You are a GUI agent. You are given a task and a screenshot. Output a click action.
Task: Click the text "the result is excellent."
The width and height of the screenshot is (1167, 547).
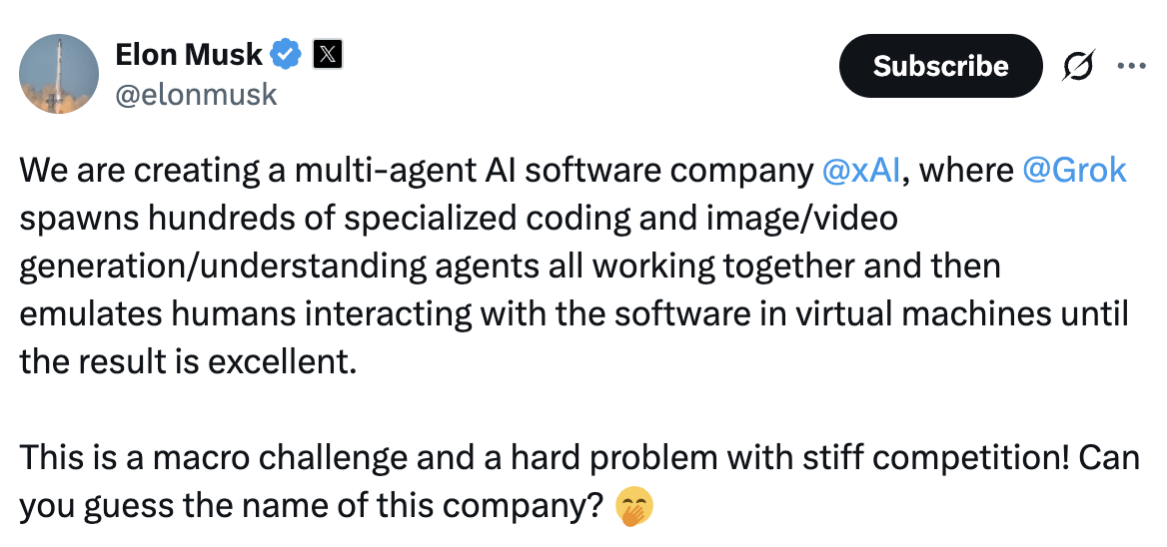(x=188, y=360)
